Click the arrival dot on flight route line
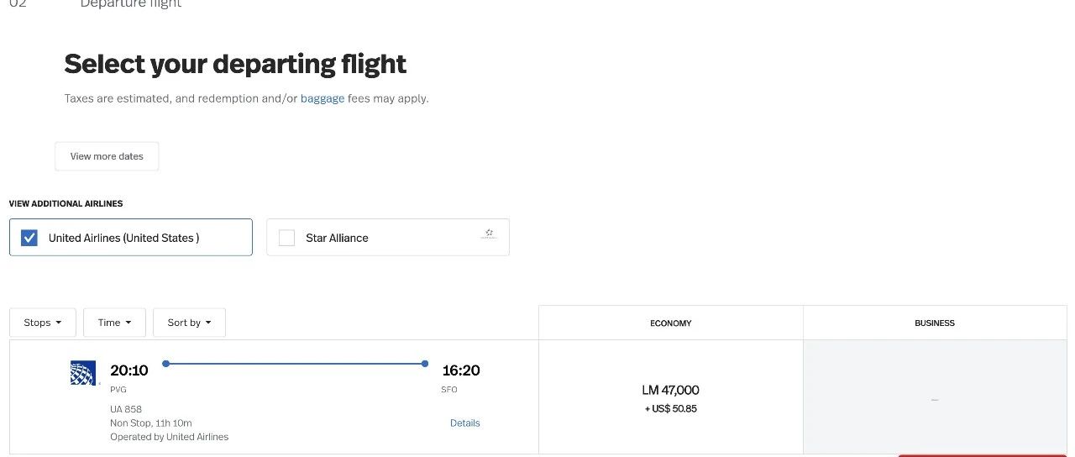Viewport: 1075px width, 457px height. [425, 364]
